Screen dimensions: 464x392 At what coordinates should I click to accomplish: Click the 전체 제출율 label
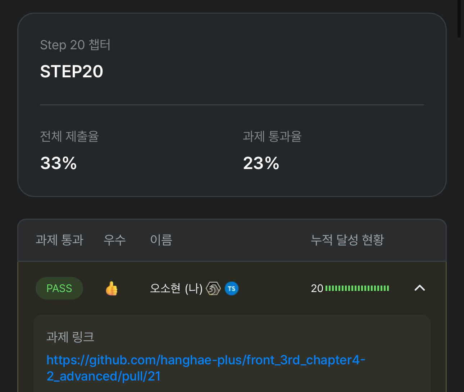[69, 136]
